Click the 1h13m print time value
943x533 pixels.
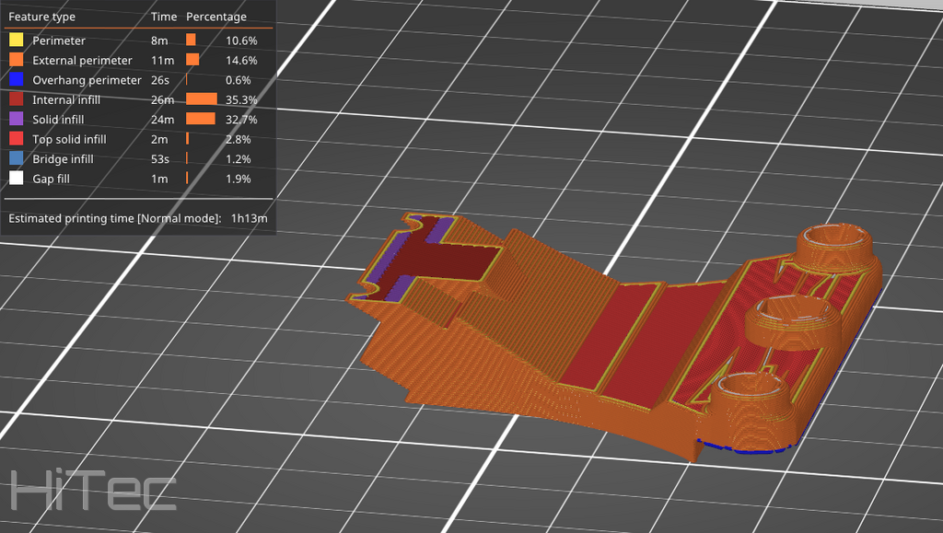(x=249, y=219)
